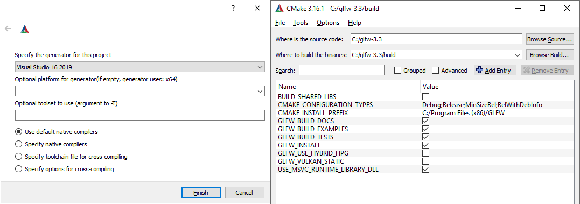Toggle the GLFW_VULKAN_STATIC checkbox

click(426, 161)
